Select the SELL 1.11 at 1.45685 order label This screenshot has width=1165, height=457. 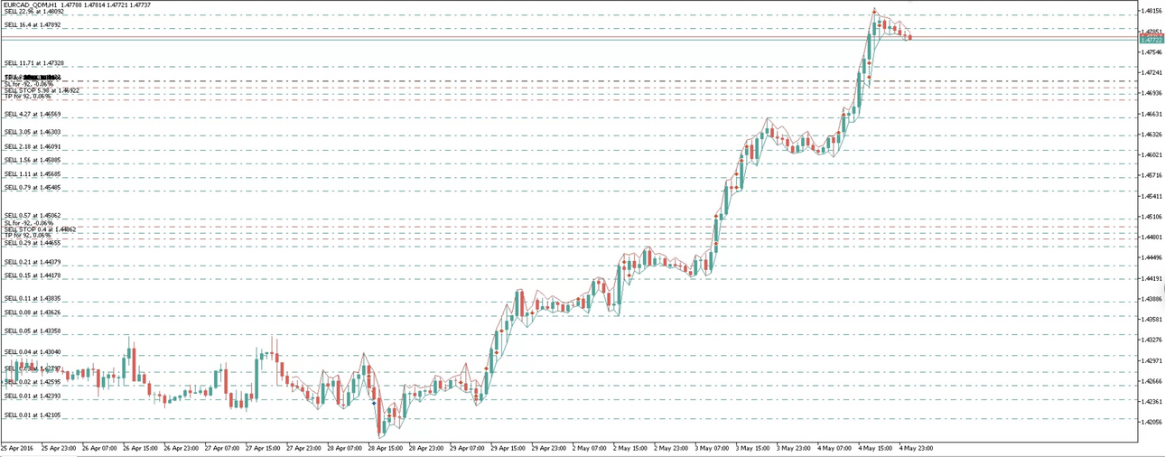(33, 173)
